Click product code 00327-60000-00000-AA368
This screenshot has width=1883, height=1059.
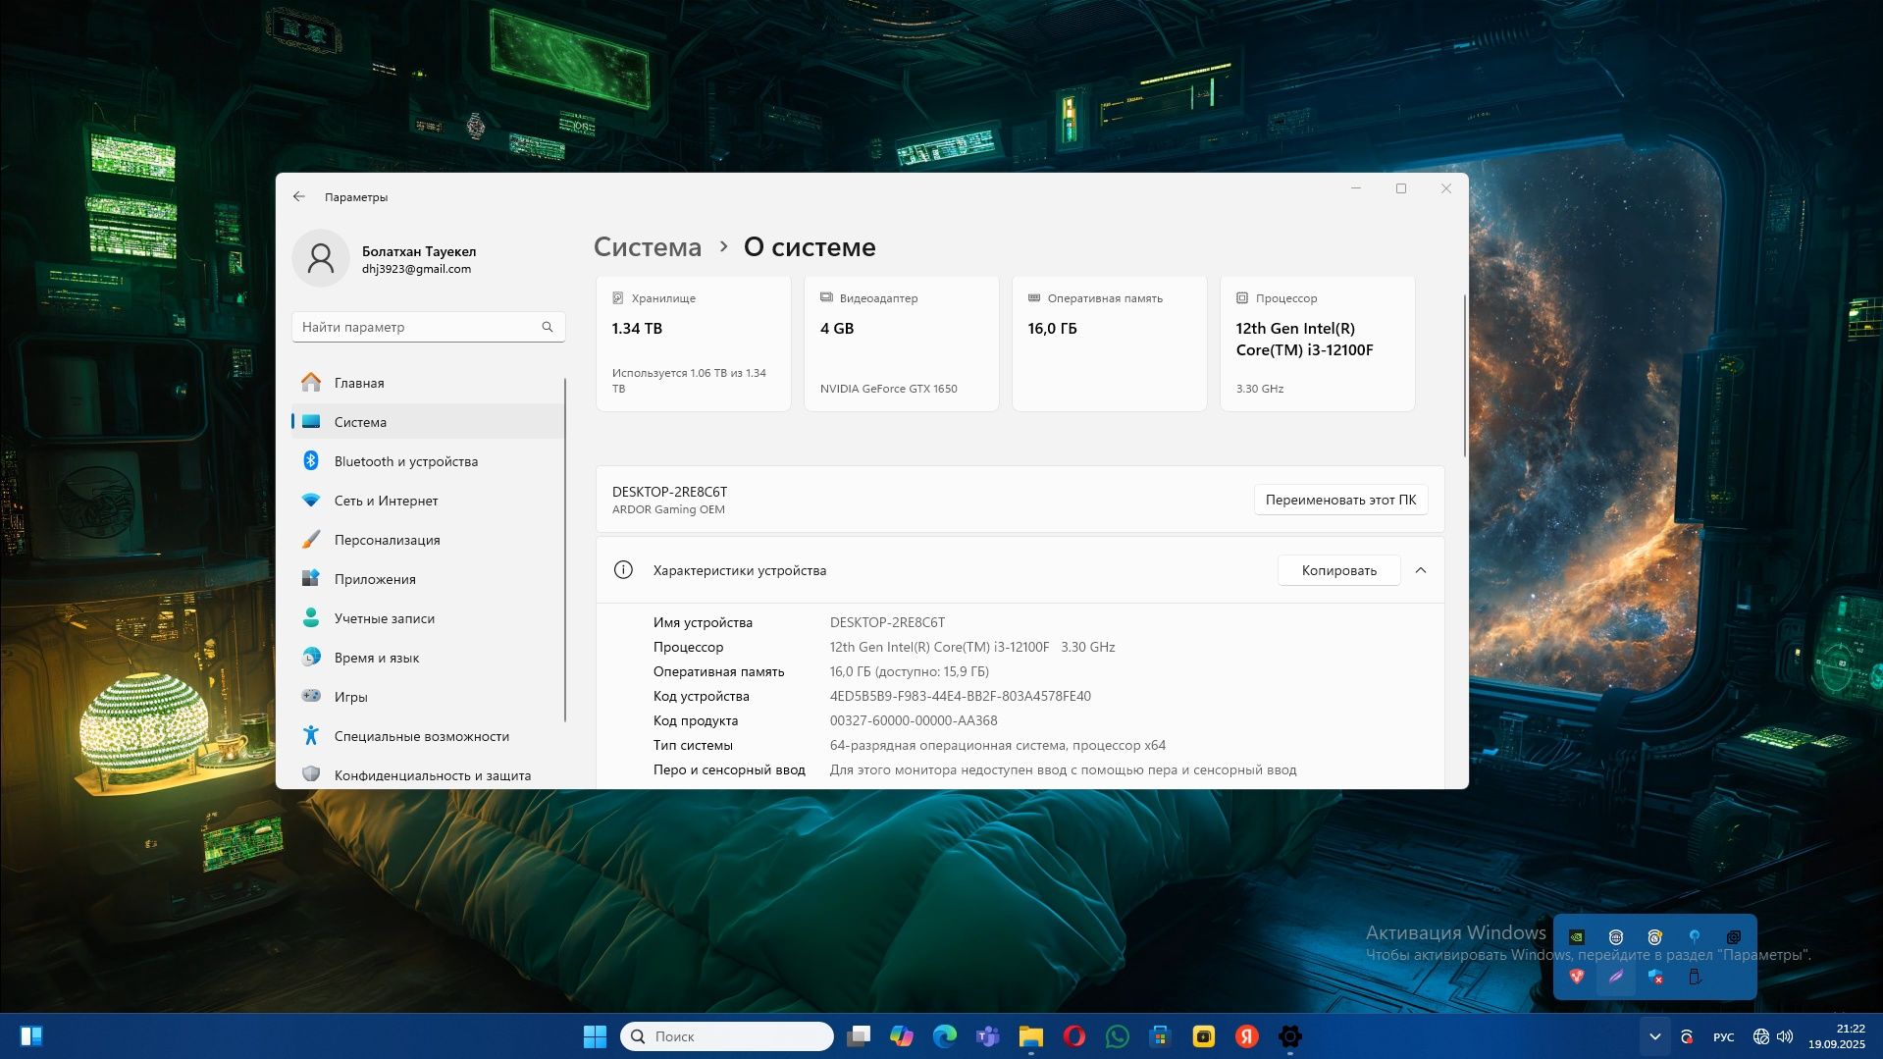[914, 720]
